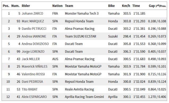Screen dimensions: 169x103
Task: Click the Rider column header
Action: click(26, 6)
